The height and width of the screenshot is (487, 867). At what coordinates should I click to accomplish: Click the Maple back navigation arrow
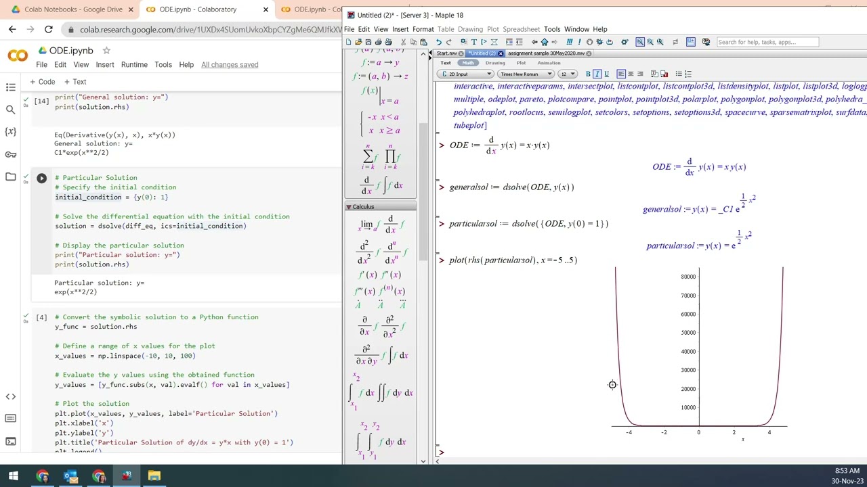(x=534, y=42)
